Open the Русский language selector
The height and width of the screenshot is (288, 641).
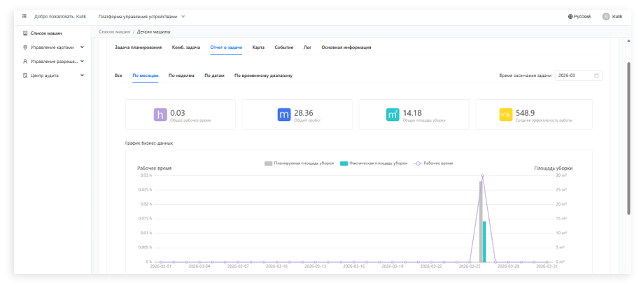point(579,17)
